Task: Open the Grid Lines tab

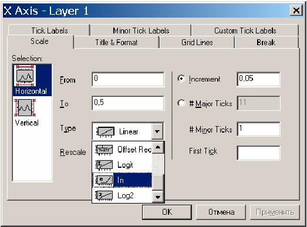Action: pyautogui.click(x=197, y=42)
